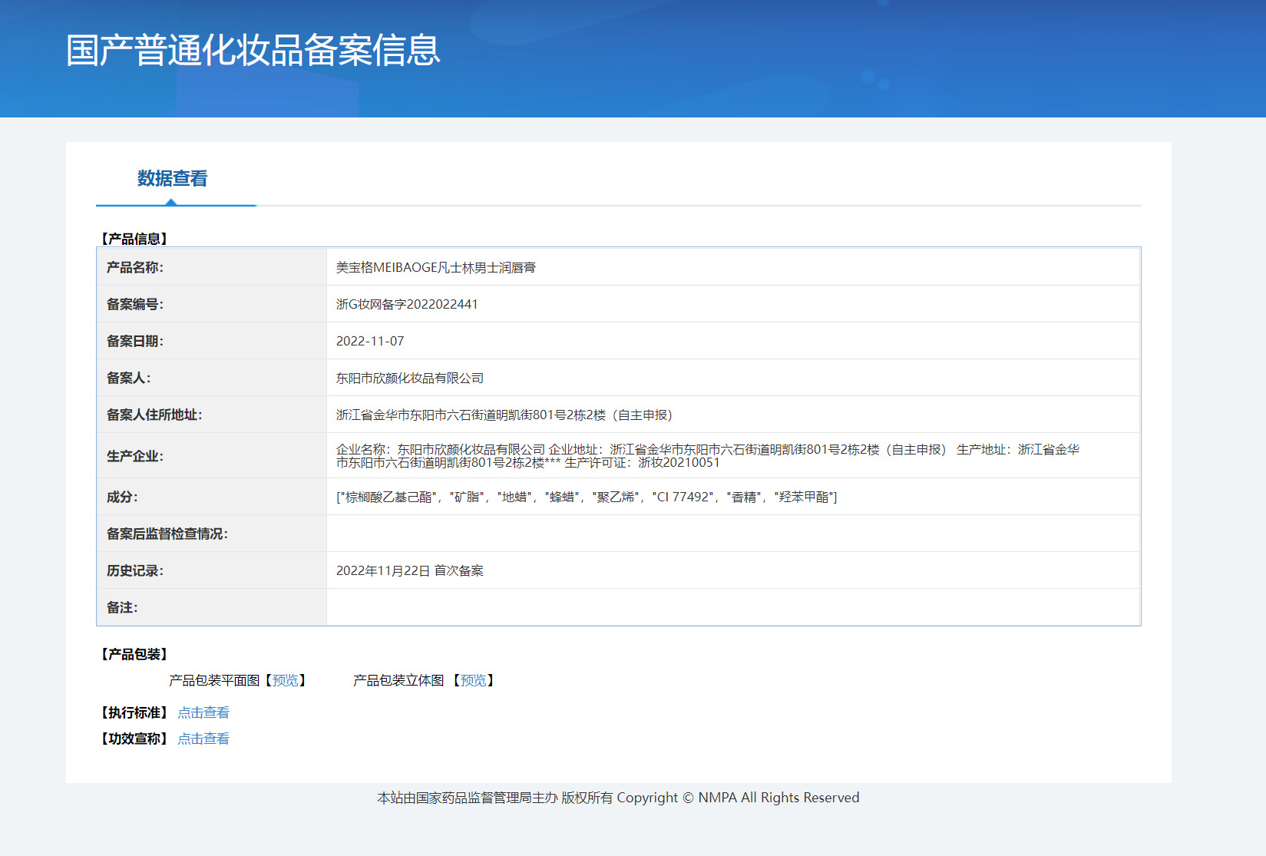Image resolution: width=1266 pixels, height=856 pixels.
Task: Click the 国产普通化妆品备案信息 page heading
Action: (x=253, y=51)
